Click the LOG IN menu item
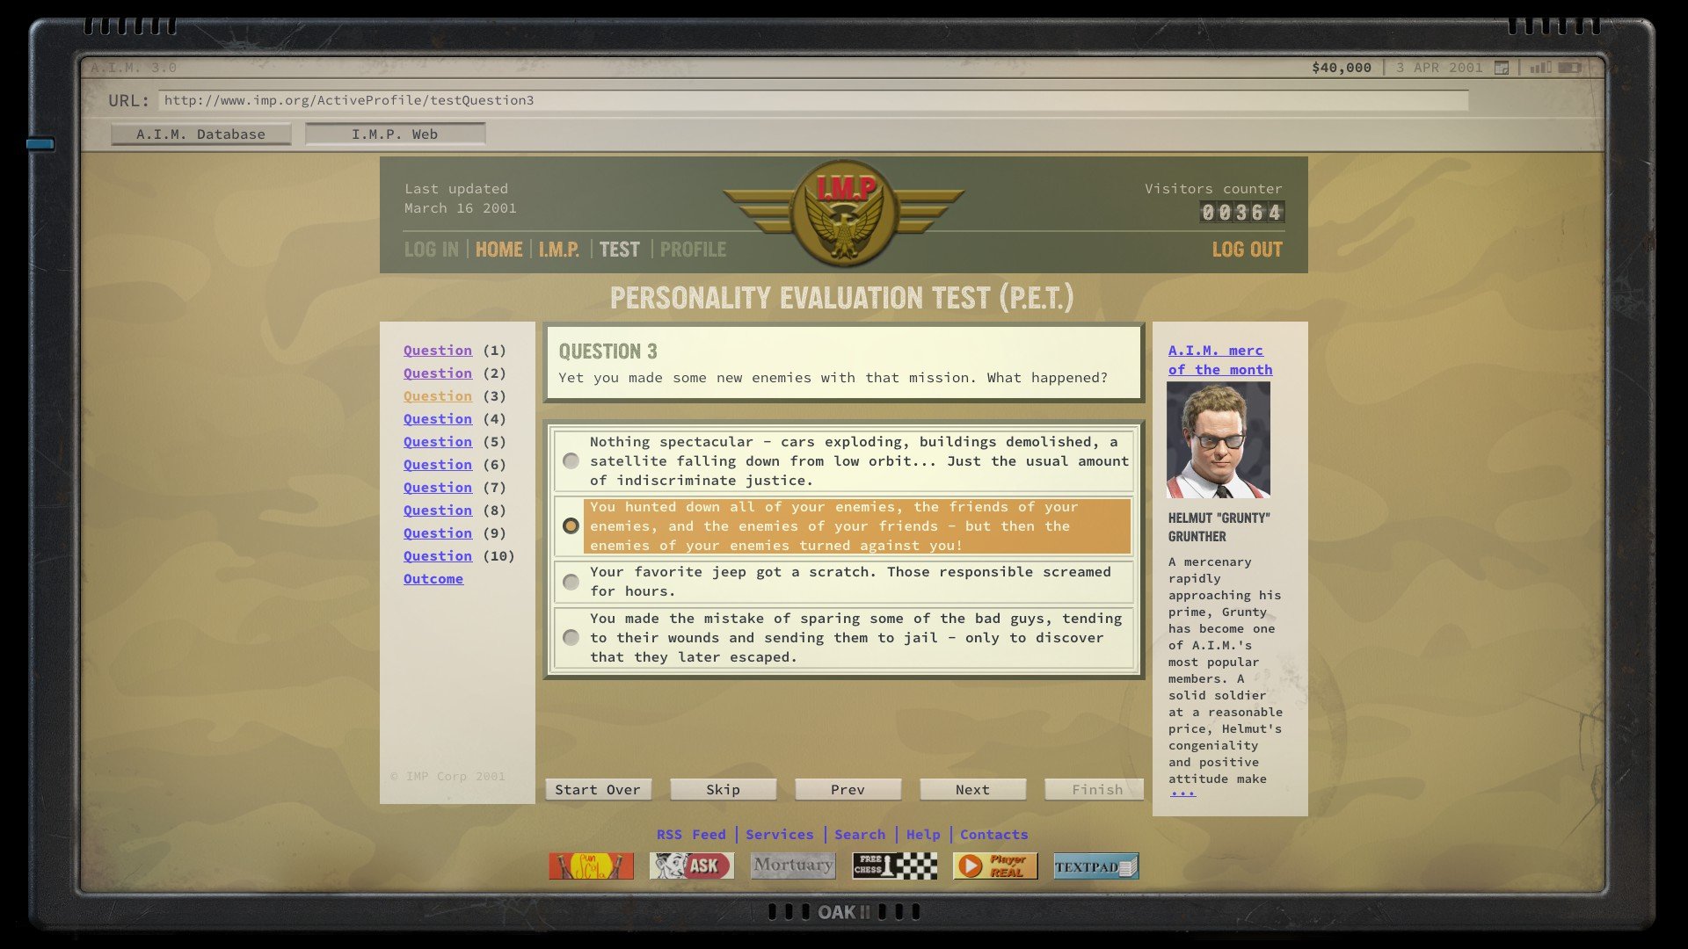The image size is (1688, 949). click(x=431, y=250)
